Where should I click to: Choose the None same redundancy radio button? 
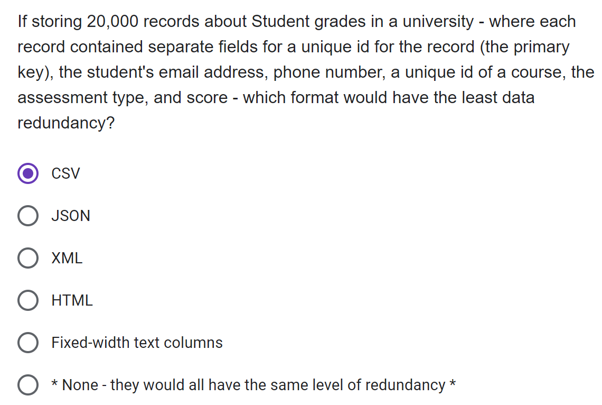pos(28,385)
